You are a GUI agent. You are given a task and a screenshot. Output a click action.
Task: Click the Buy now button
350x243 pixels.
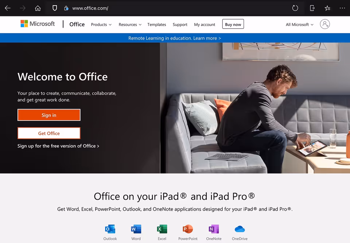click(x=233, y=24)
